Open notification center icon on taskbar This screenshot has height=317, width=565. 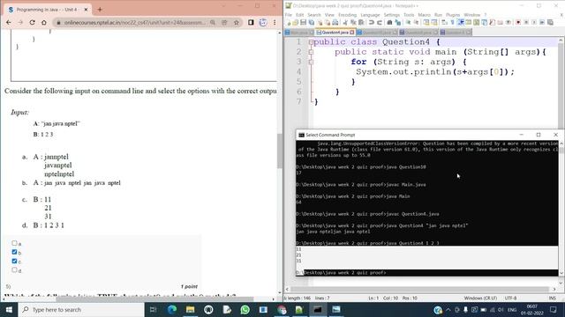point(554,309)
